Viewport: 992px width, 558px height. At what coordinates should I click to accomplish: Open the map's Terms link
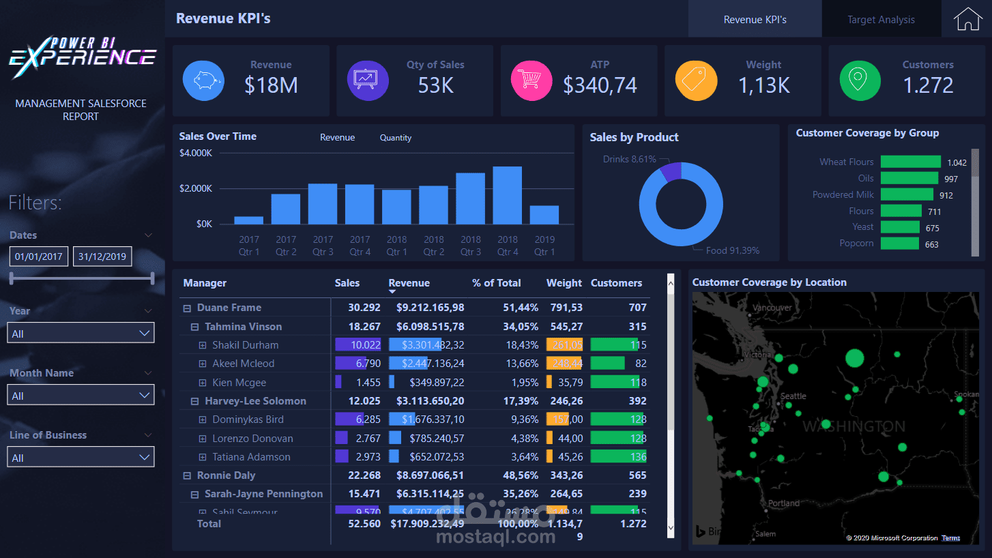point(951,538)
